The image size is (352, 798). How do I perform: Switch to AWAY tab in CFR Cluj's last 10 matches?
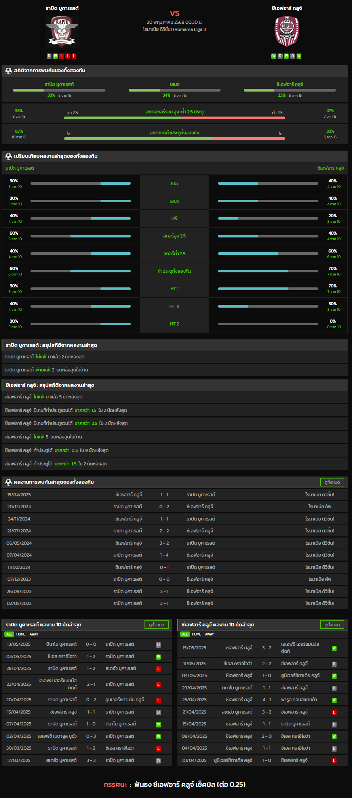(209, 634)
